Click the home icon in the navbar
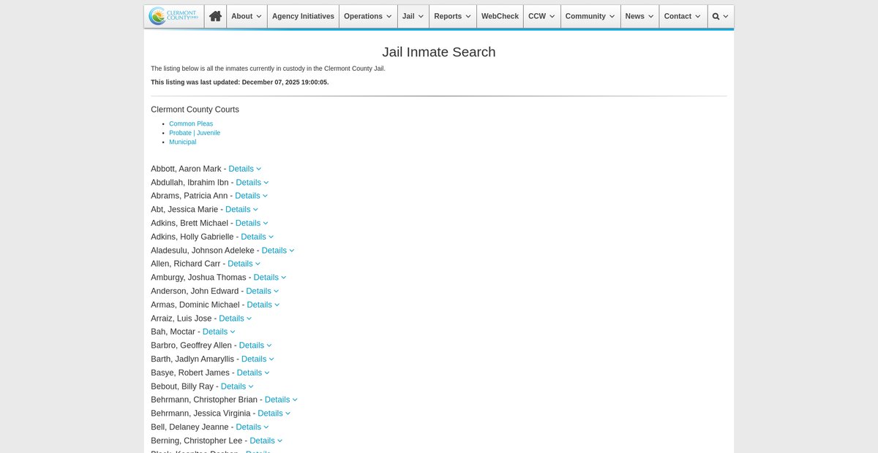878x453 pixels. click(x=215, y=16)
